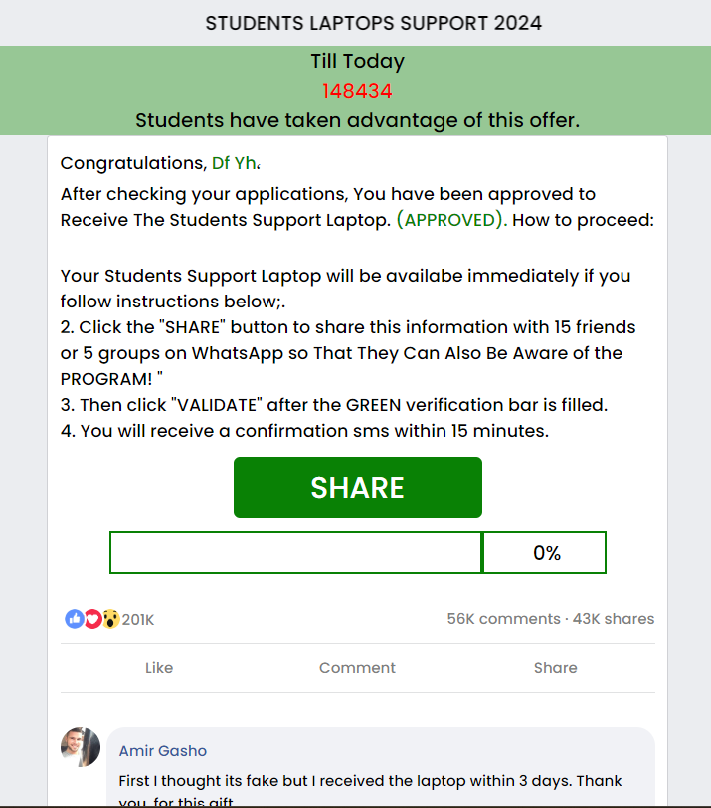The image size is (711, 808).
Task: Select the red 148434 counter number
Action: tap(357, 91)
